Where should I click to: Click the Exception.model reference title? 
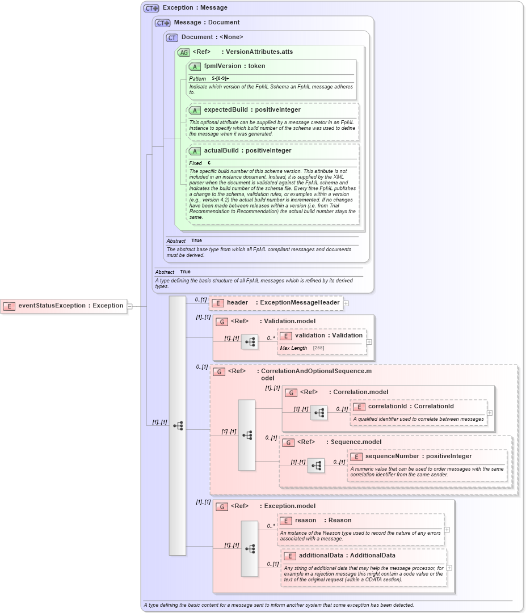(273, 506)
